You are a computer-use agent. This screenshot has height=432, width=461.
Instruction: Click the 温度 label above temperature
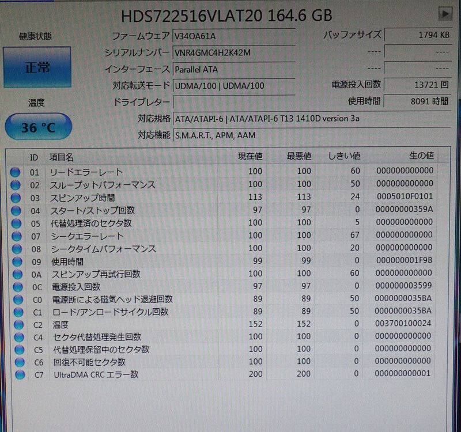[x=36, y=103]
